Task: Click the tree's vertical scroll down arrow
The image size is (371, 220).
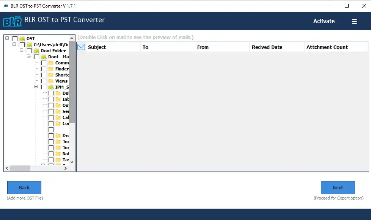Action: (72, 162)
